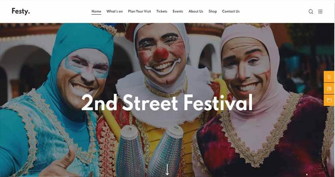This screenshot has width=335, height=177.
Task: Go to the Shop page
Action: pyautogui.click(x=212, y=11)
